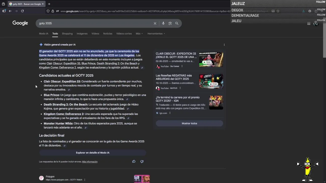Click FOLLOW next to JALEUZ in overlay
Viewport: 326px width, 183px height.
click(x=321, y=2)
